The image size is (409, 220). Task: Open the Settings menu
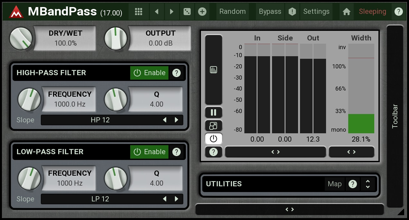pyautogui.click(x=316, y=12)
